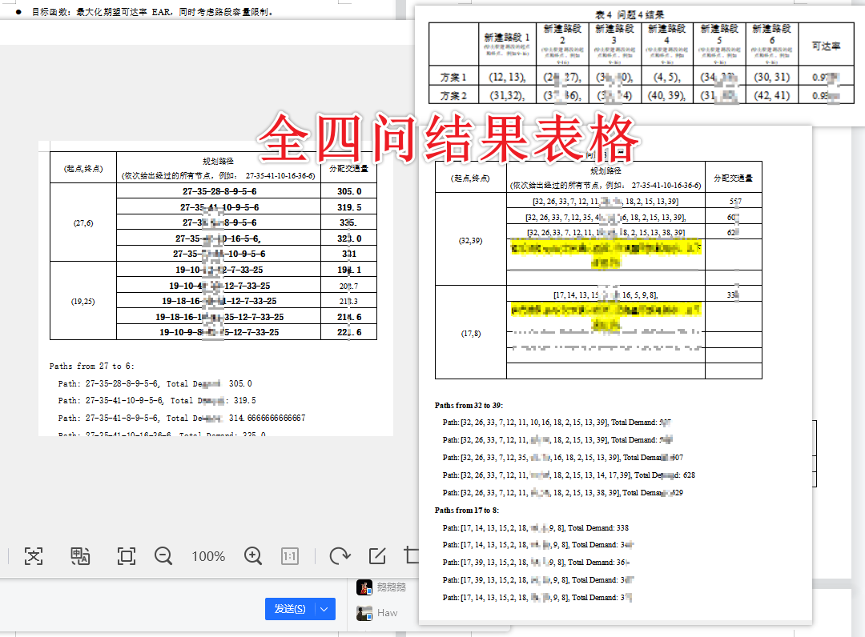Click path cell 27-35-28-8-9-5-6

point(219,191)
